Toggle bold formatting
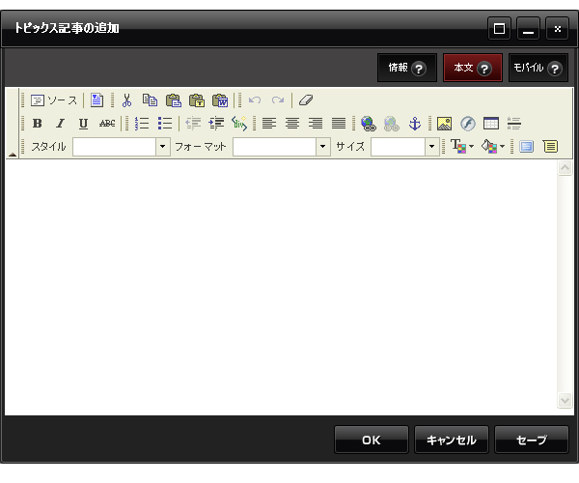This screenshot has width=579, height=483. pyautogui.click(x=38, y=124)
